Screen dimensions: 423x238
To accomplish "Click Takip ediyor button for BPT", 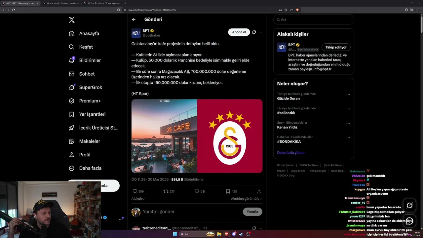I will tap(336, 47).
